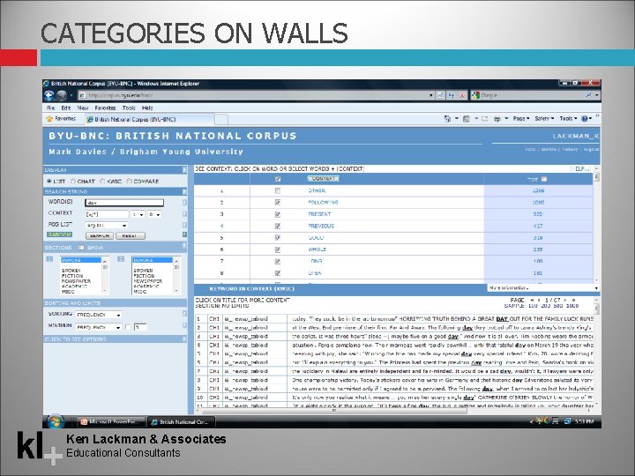Toggle the SHOW sections checkbox
The image size is (635, 476).
[81, 248]
